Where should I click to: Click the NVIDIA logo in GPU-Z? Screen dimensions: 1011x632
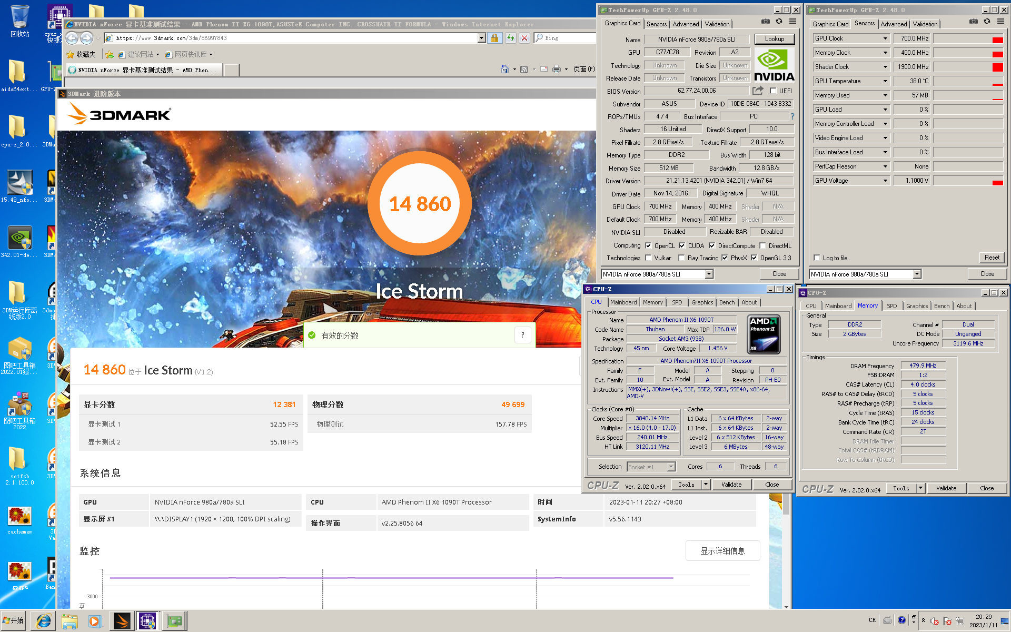tap(774, 65)
